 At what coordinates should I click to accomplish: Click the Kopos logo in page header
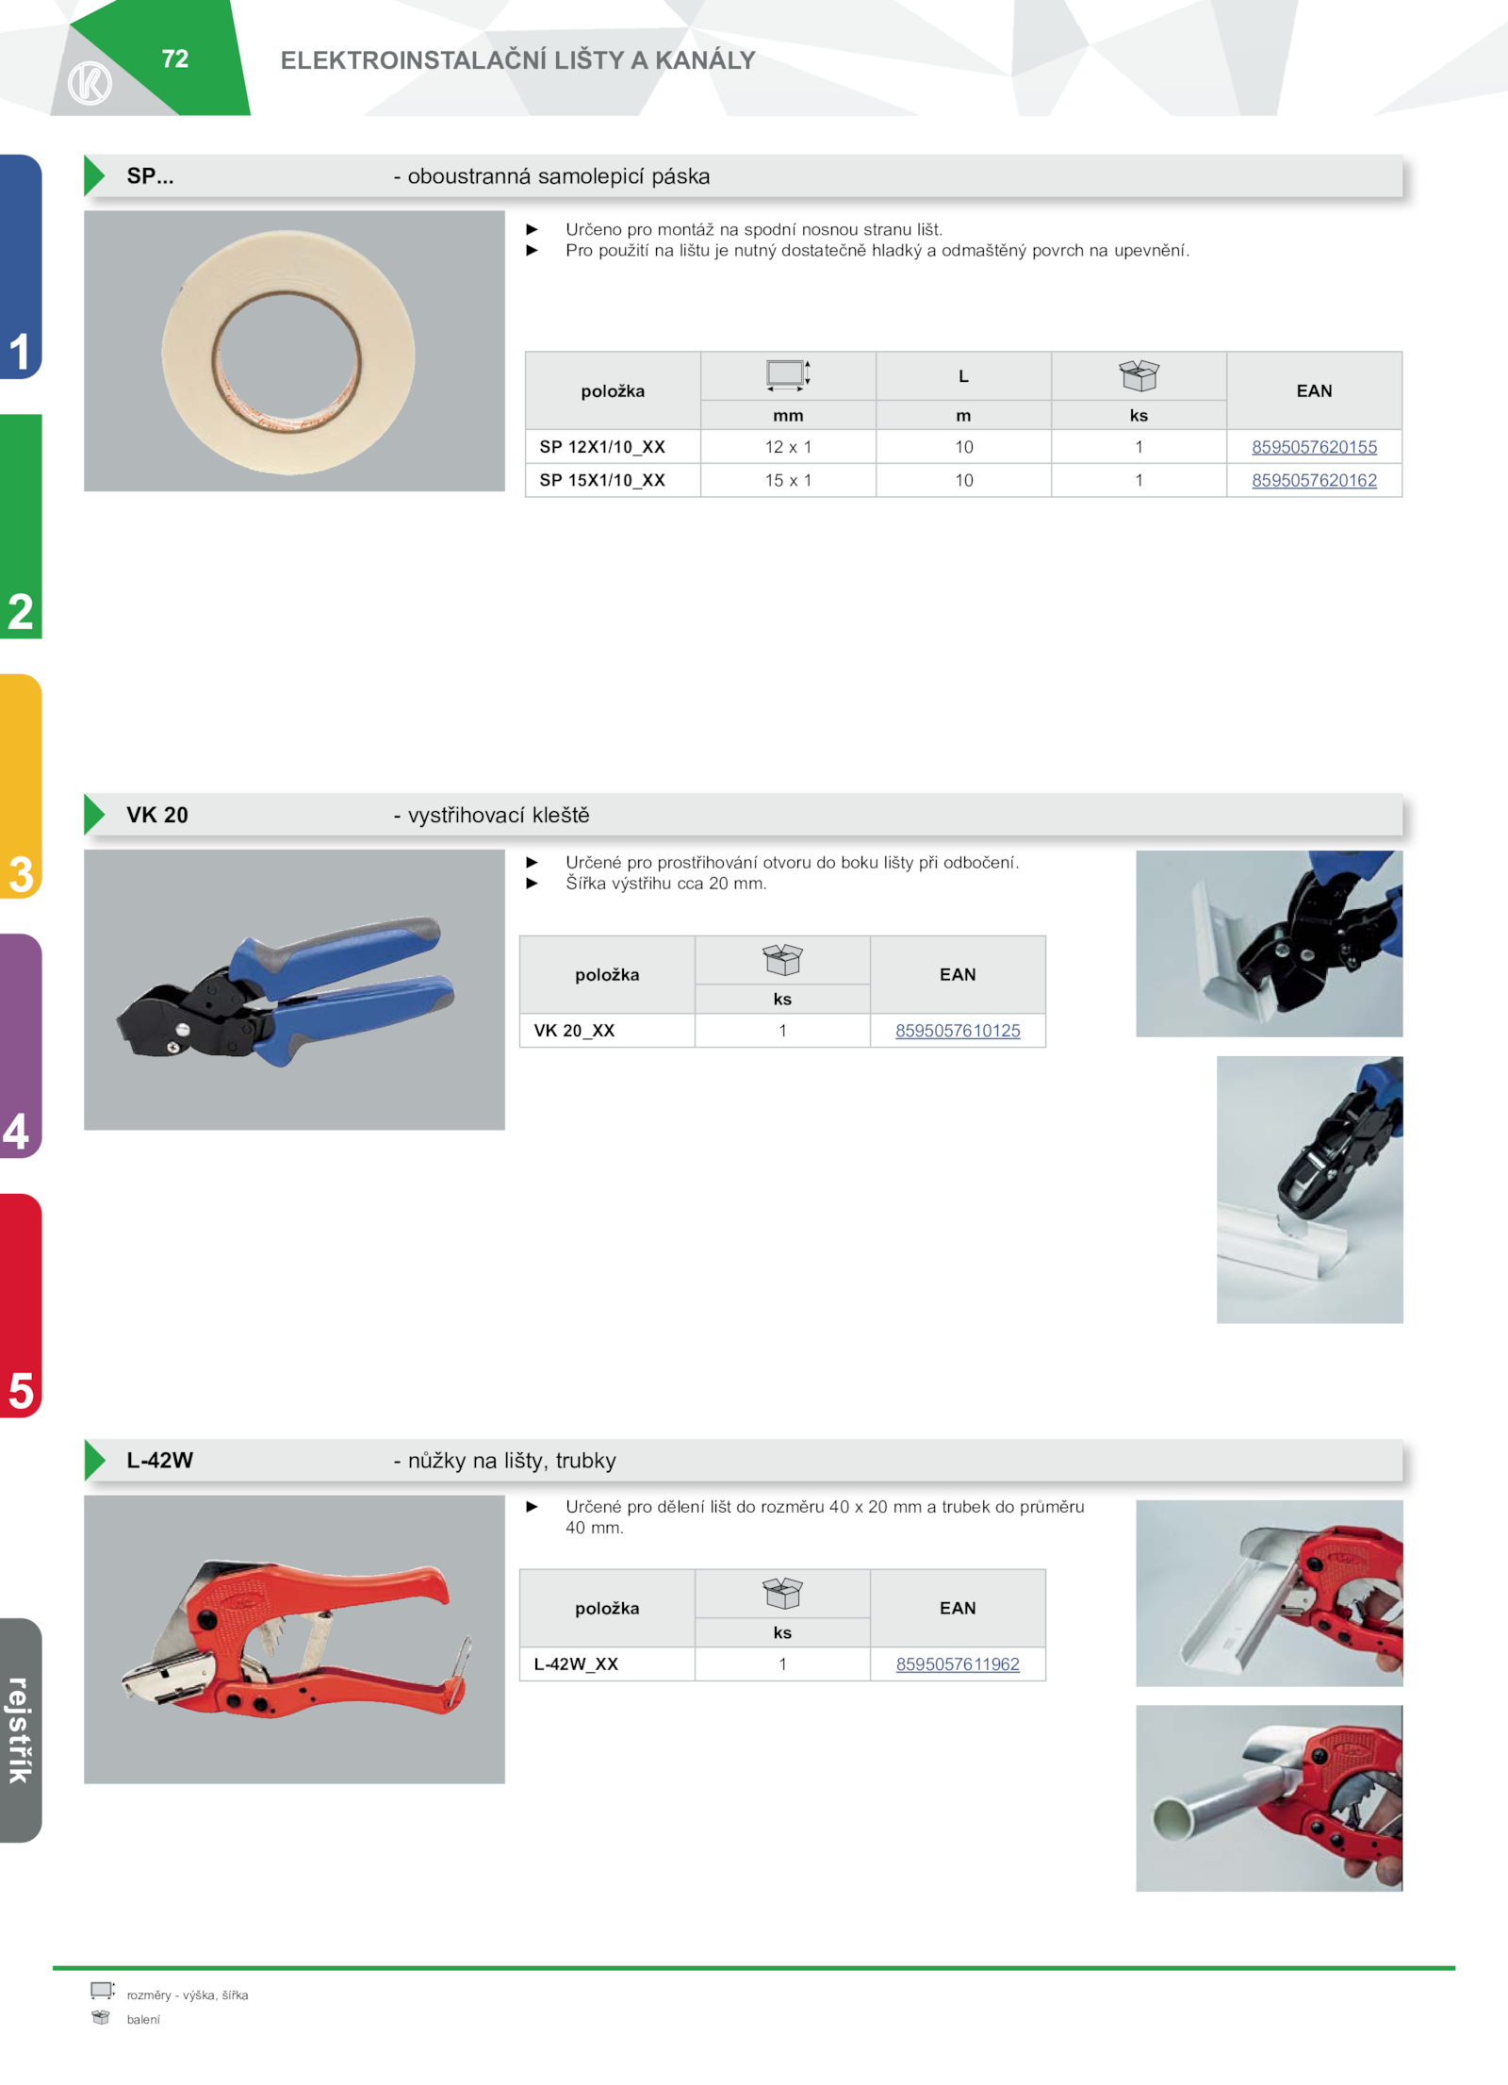coord(90,83)
